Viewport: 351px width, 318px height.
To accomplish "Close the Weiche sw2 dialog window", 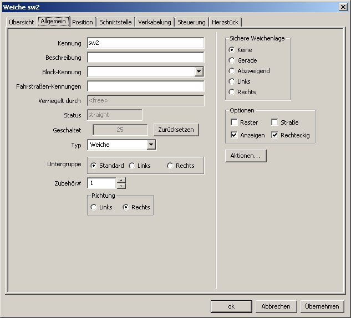I will [343, 6].
